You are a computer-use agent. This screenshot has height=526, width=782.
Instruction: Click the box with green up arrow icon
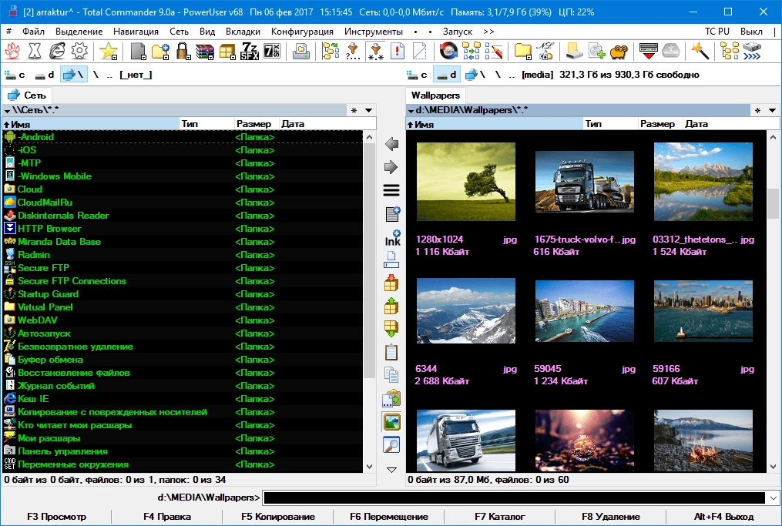pos(391,306)
